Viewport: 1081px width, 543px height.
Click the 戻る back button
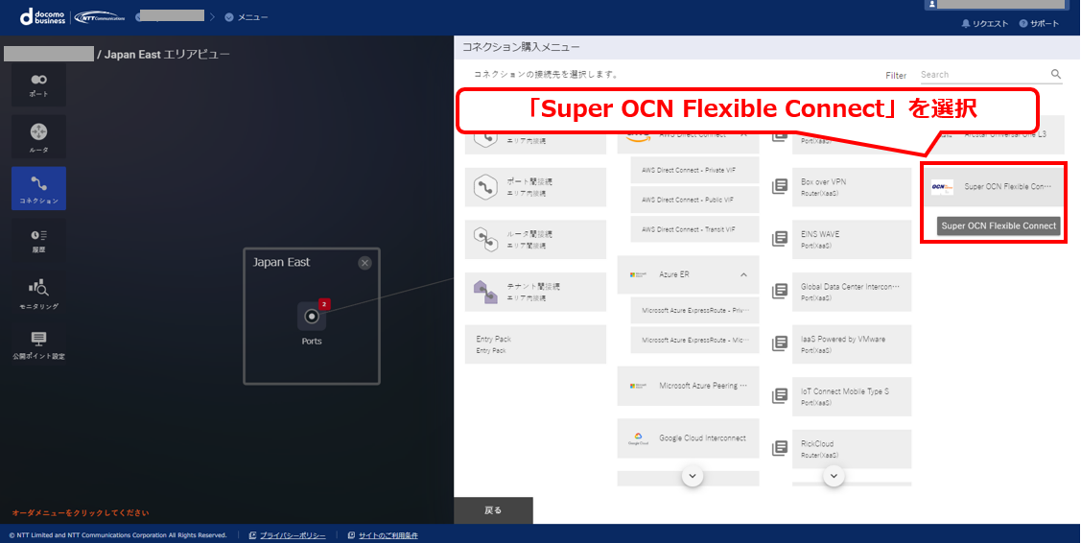(493, 510)
